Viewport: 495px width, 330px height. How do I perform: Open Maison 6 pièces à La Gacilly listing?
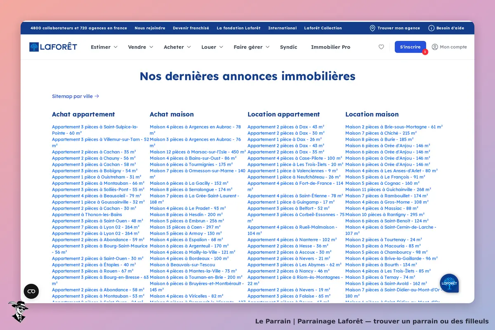tap(189, 183)
